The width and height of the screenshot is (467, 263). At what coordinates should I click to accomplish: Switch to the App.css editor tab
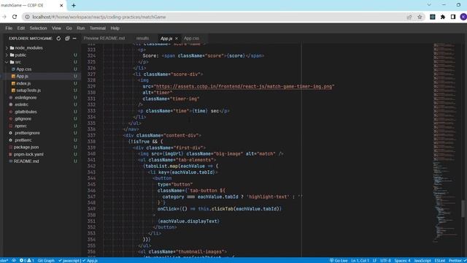click(191, 39)
